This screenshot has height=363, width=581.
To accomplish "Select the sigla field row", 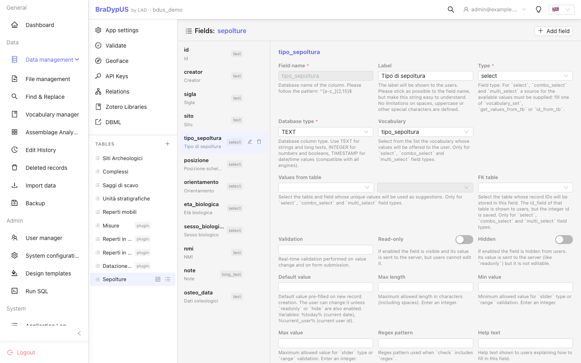I will (223, 98).
